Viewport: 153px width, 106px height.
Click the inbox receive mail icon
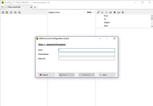pyautogui.click(x=3, y=12)
